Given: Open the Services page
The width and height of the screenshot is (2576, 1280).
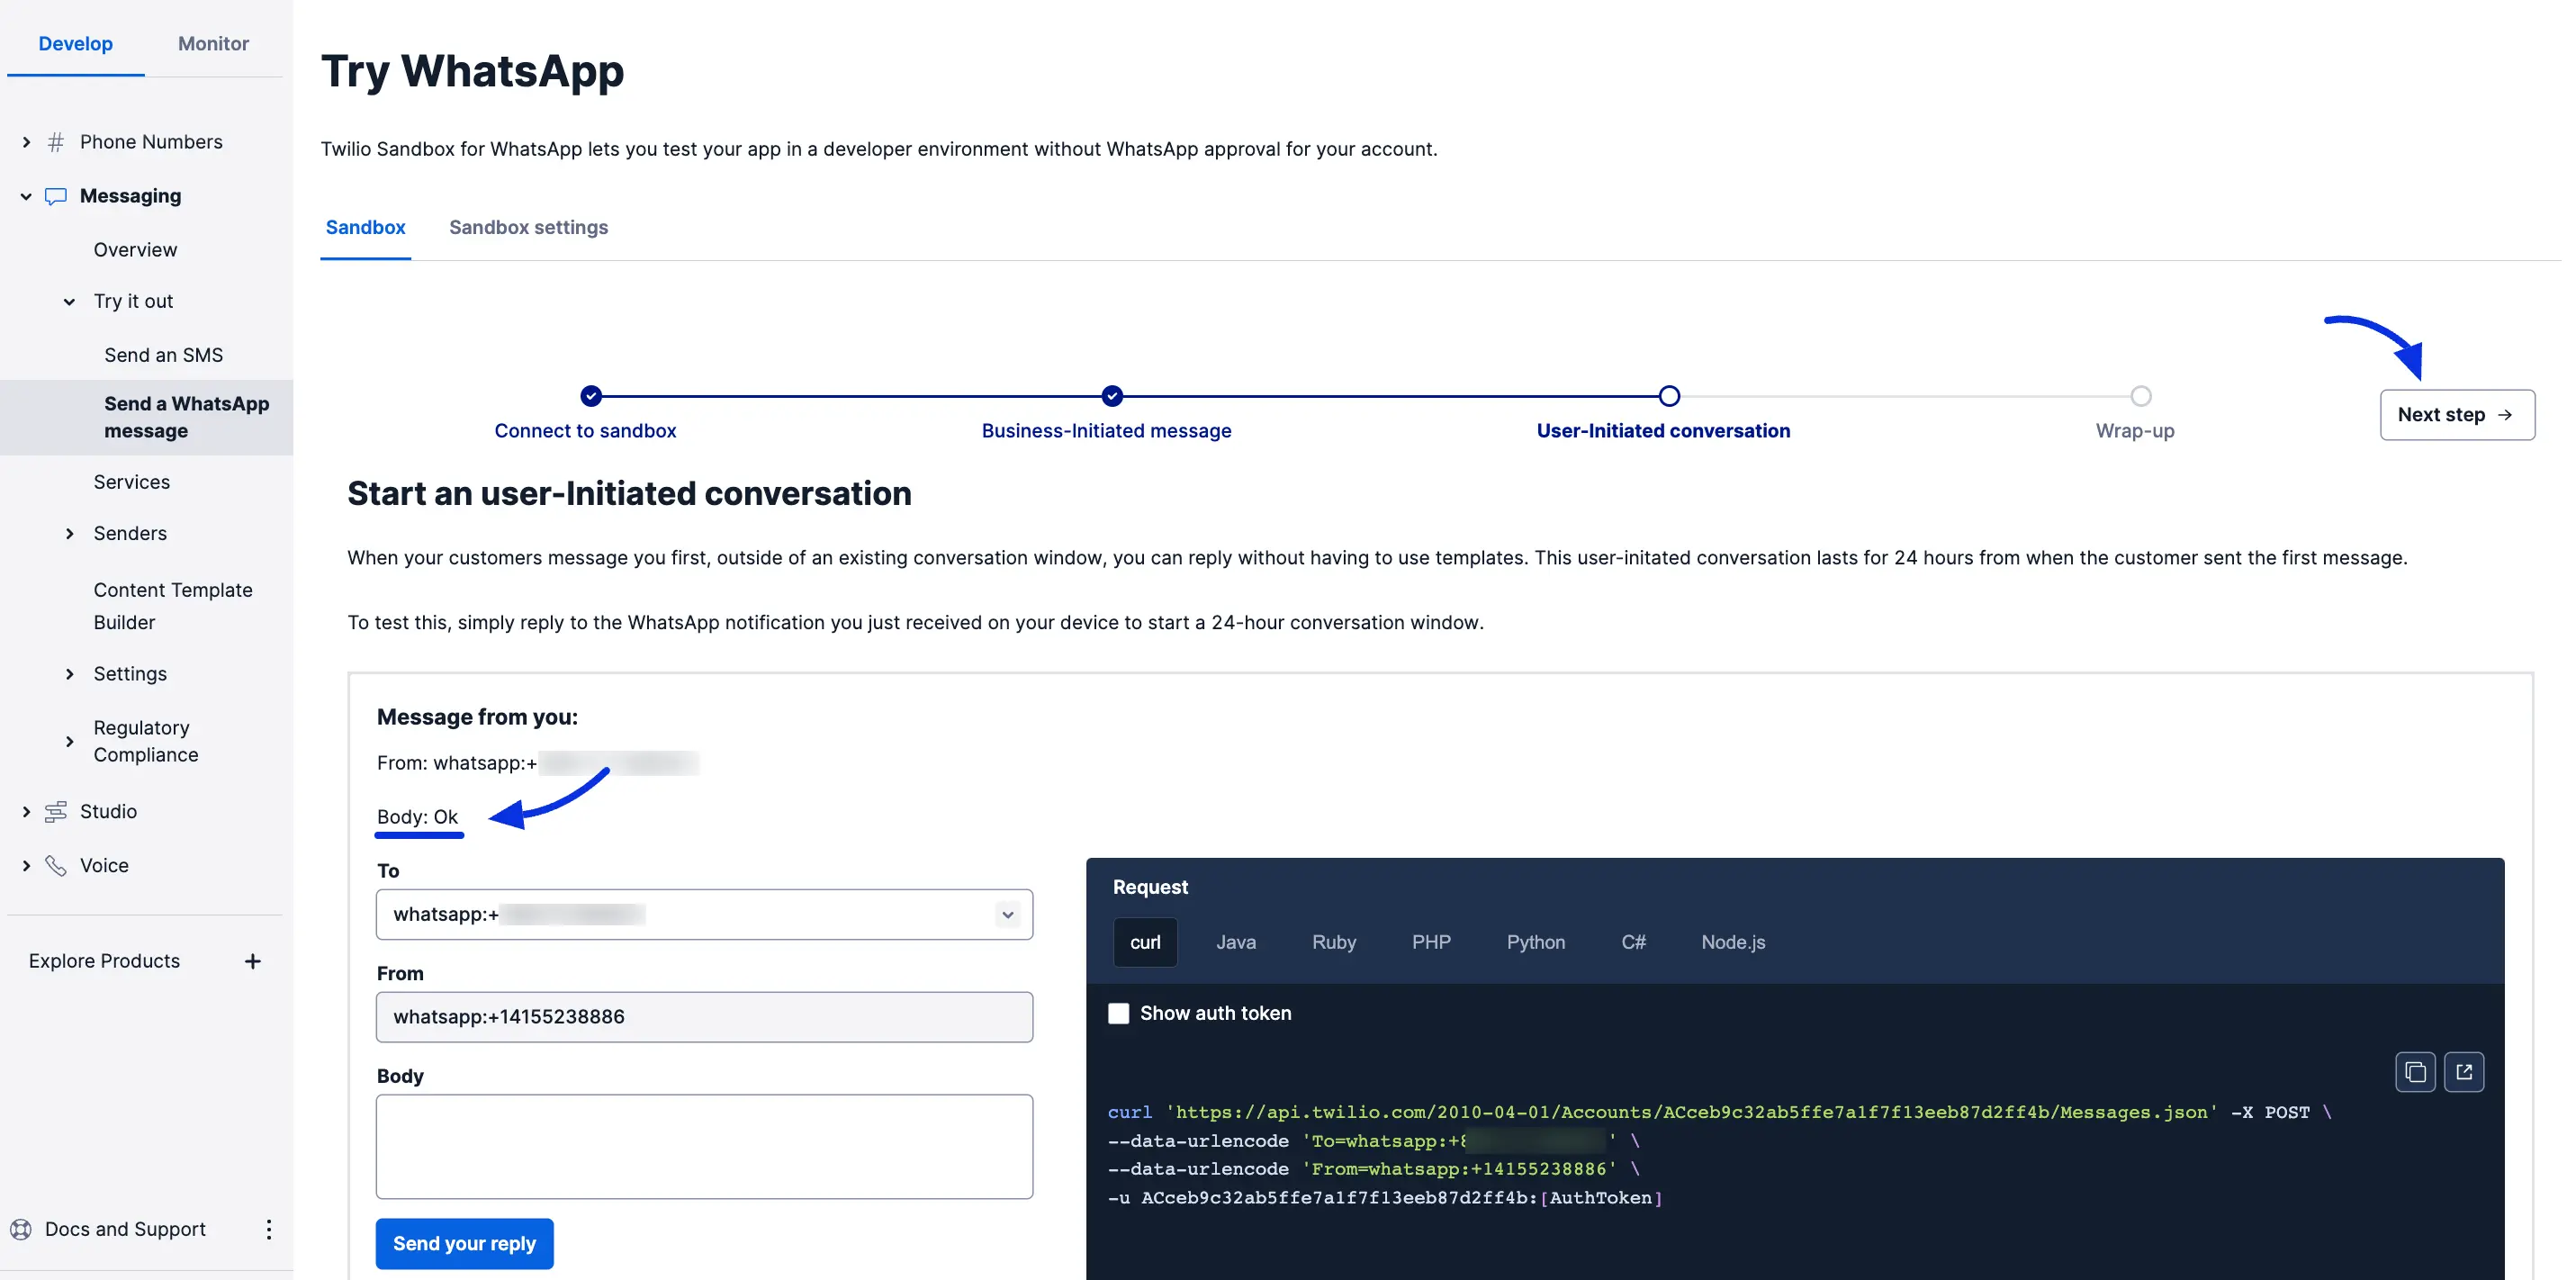Looking at the screenshot, I should tap(132, 482).
